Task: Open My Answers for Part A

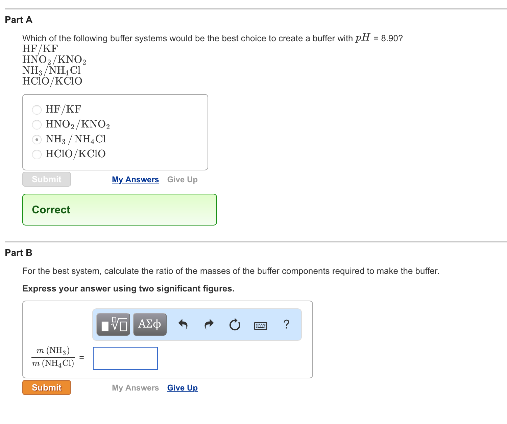Action: tap(135, 180)
